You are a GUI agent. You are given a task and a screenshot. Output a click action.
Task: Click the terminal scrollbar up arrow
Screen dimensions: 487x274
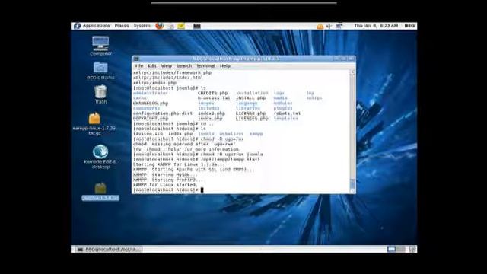[x=352, y=72]
